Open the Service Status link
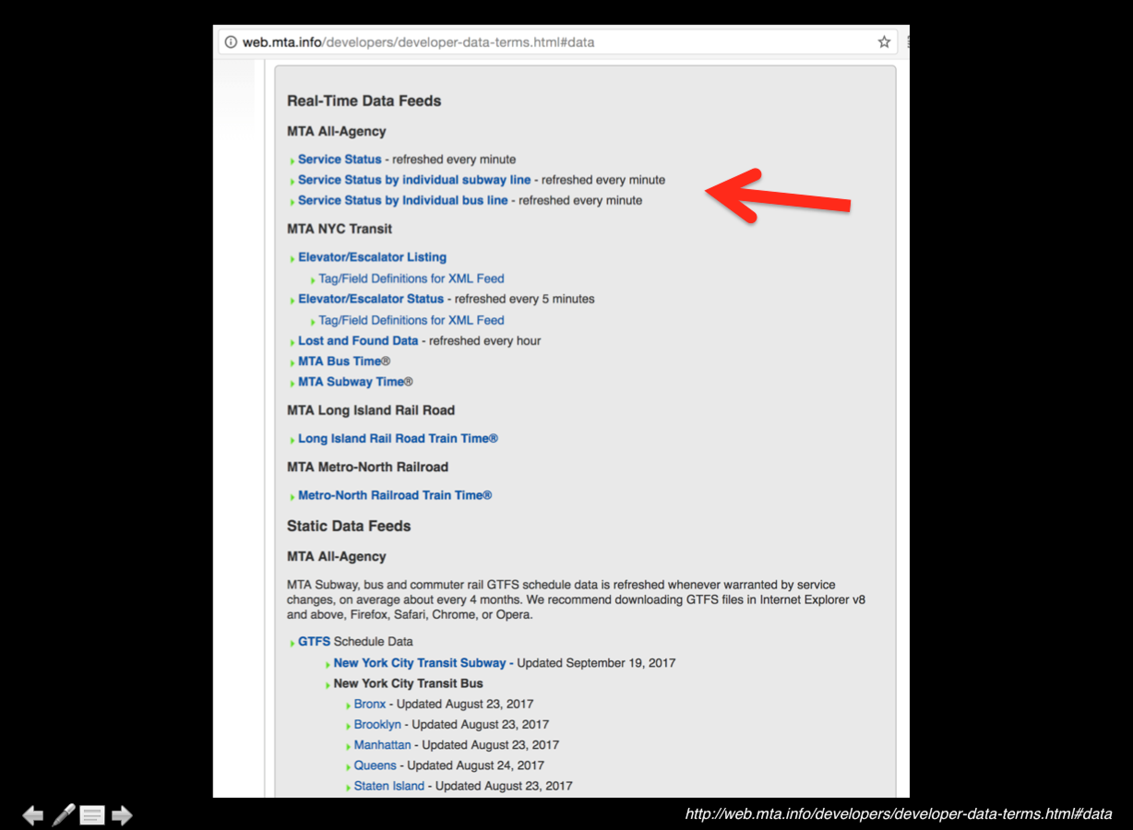 (339, 159)
